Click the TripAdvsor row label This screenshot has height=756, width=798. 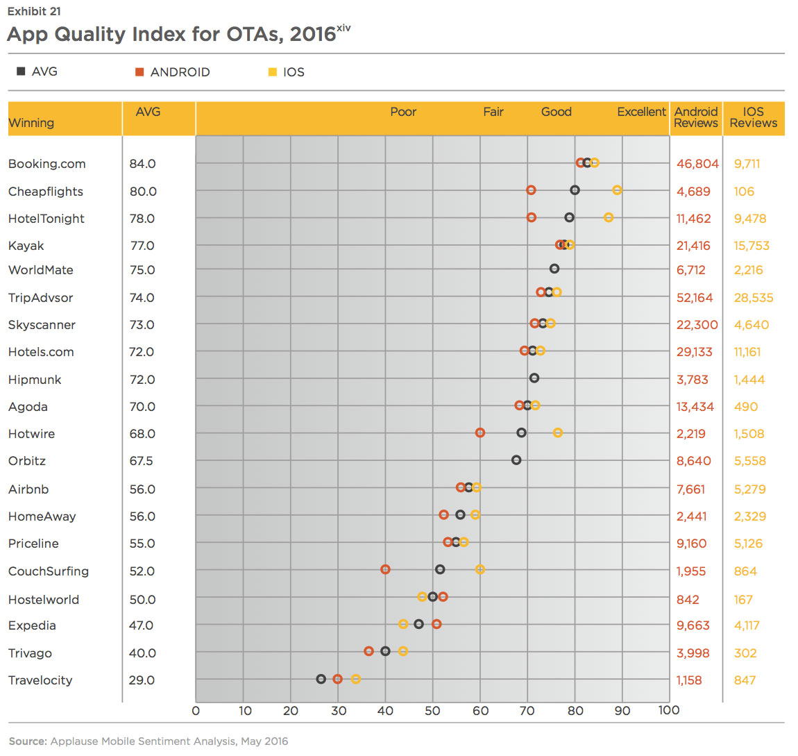click(41, 298)
